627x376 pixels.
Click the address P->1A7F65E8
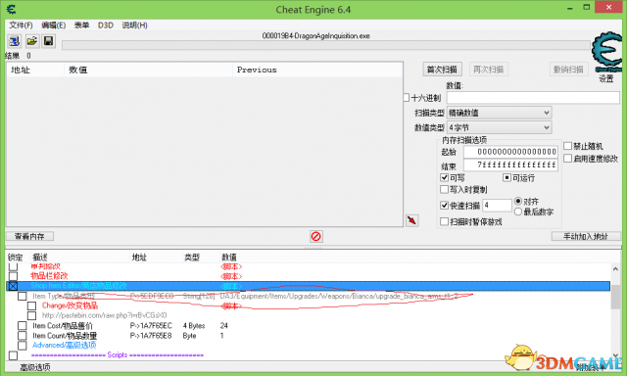pyautogui.click(x=151, y=336)
